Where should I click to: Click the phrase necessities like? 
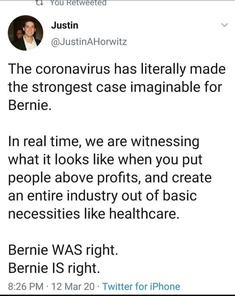point(57,214)
